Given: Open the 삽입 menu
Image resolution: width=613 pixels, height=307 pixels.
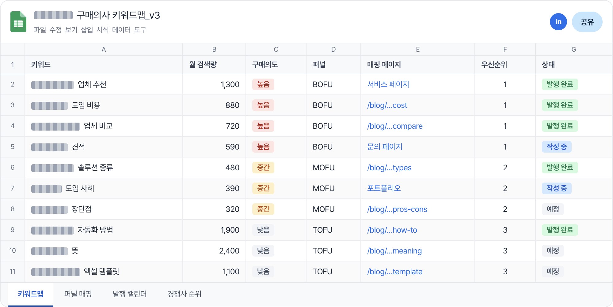Looking at the screenshot, I should 87,30.
